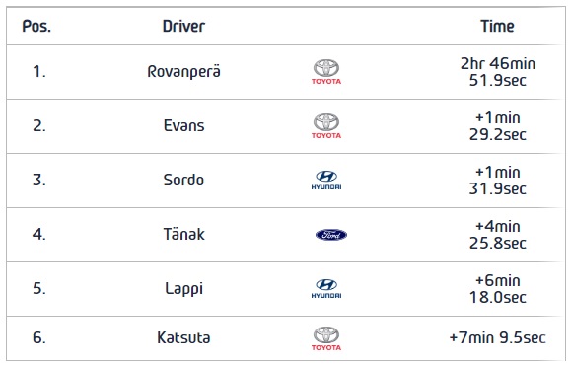This screenshot has height=366, width=571.
Task: Click position number 5. in table
Action: 39,289
